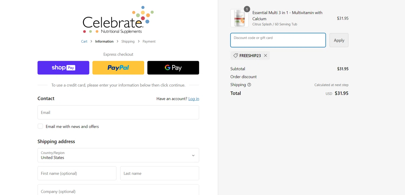Pay with Shop Pay express checkout
405x195 pixels.
tap(63, 68)
